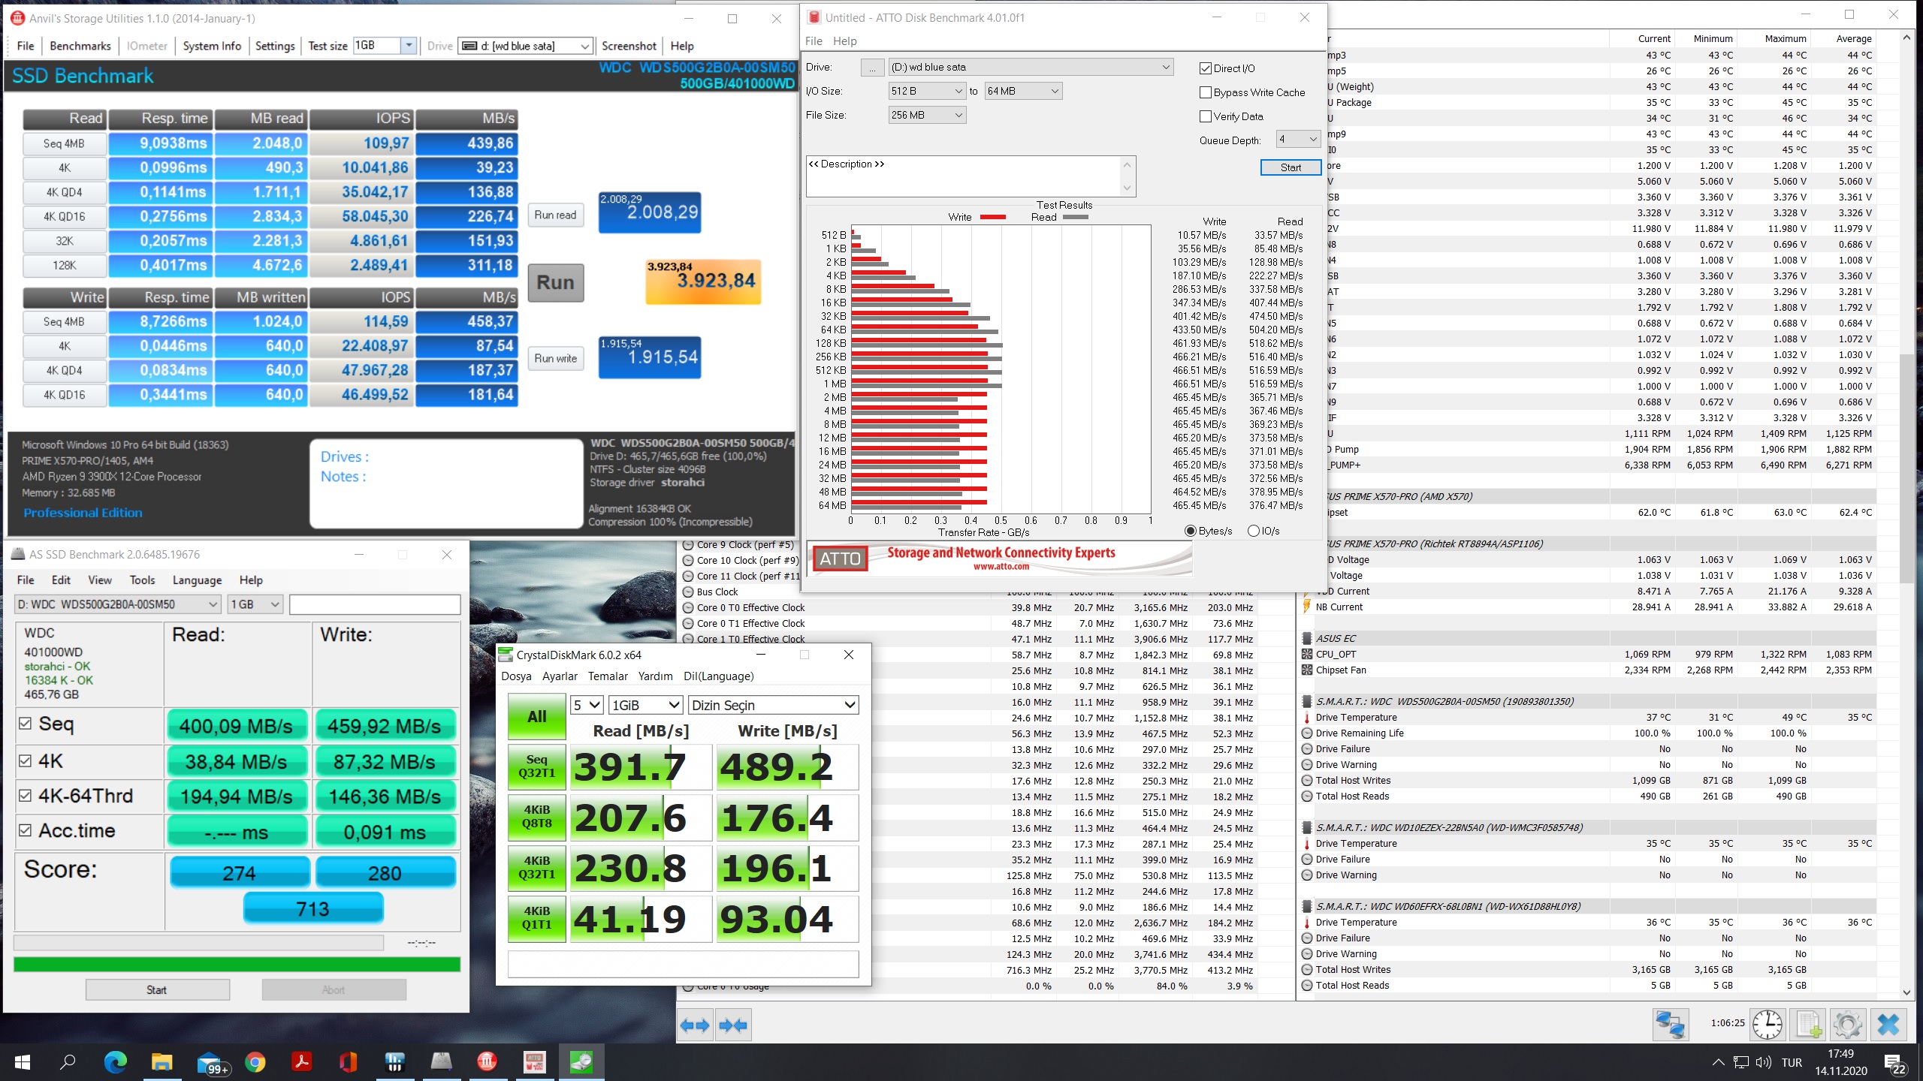
Task: Open taskbar search magnifier
Action: click(68, 1062)
